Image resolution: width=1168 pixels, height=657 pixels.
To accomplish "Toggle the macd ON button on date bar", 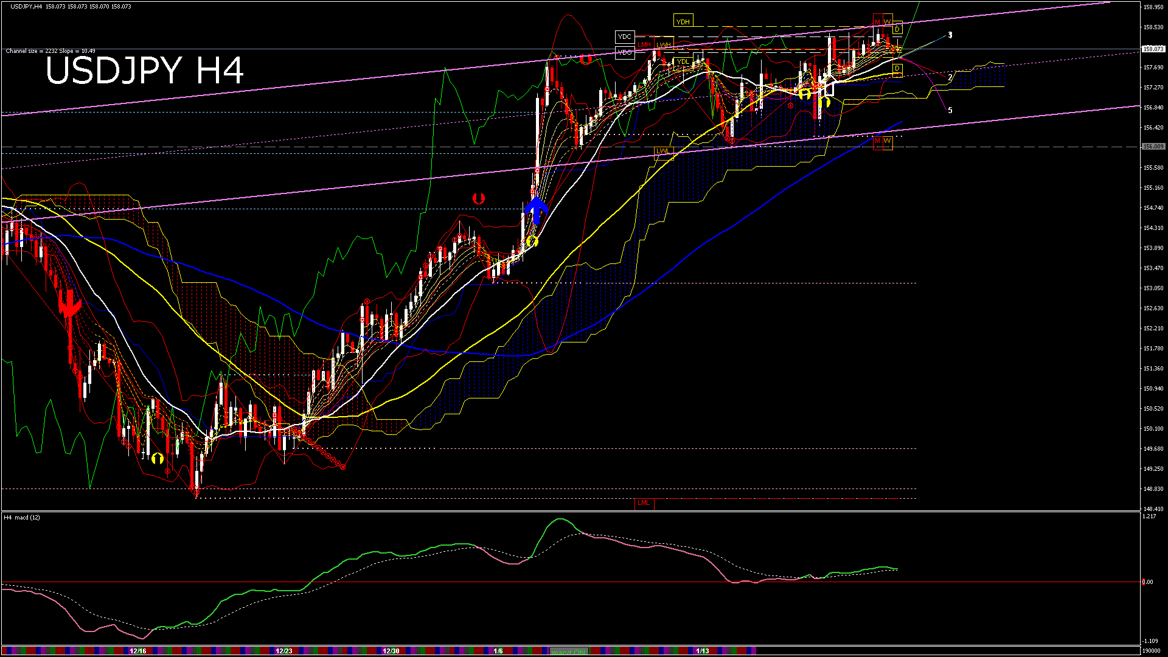I will (x=569, y=652).
